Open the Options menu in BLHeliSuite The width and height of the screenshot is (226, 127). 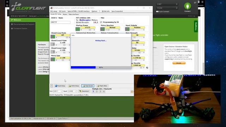pos(94,11)
